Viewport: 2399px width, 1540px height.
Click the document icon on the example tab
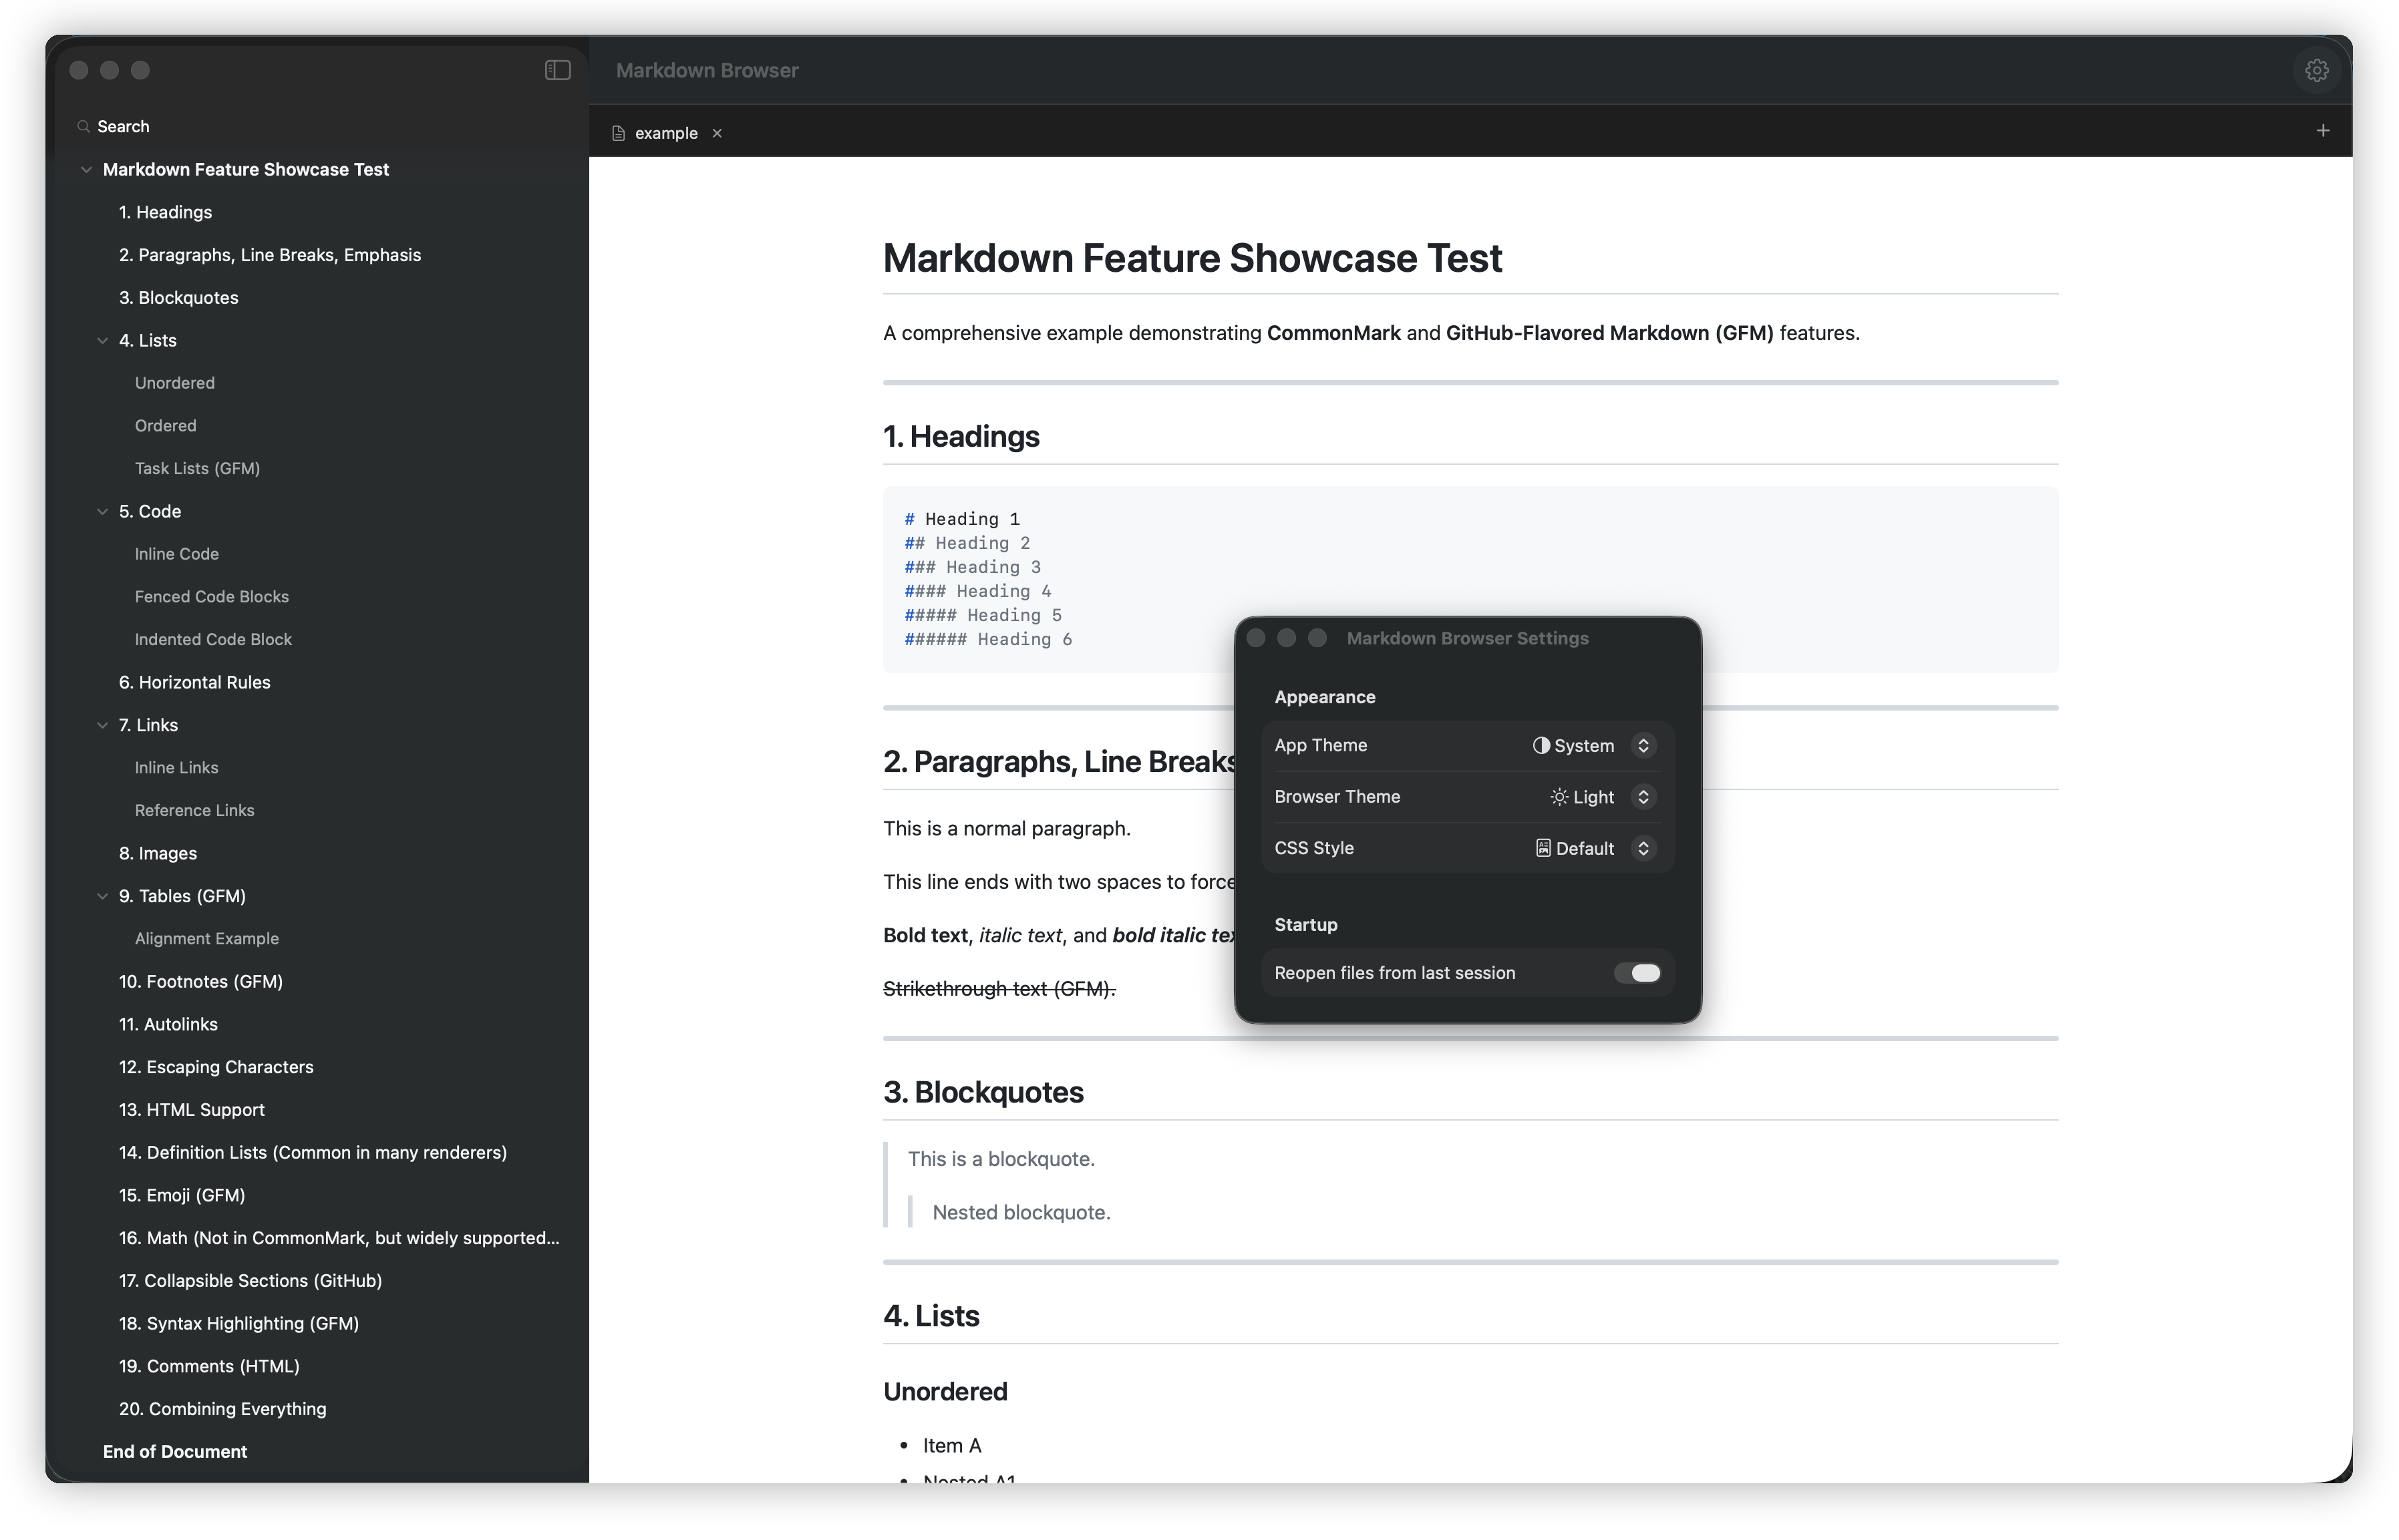point(617,132)
